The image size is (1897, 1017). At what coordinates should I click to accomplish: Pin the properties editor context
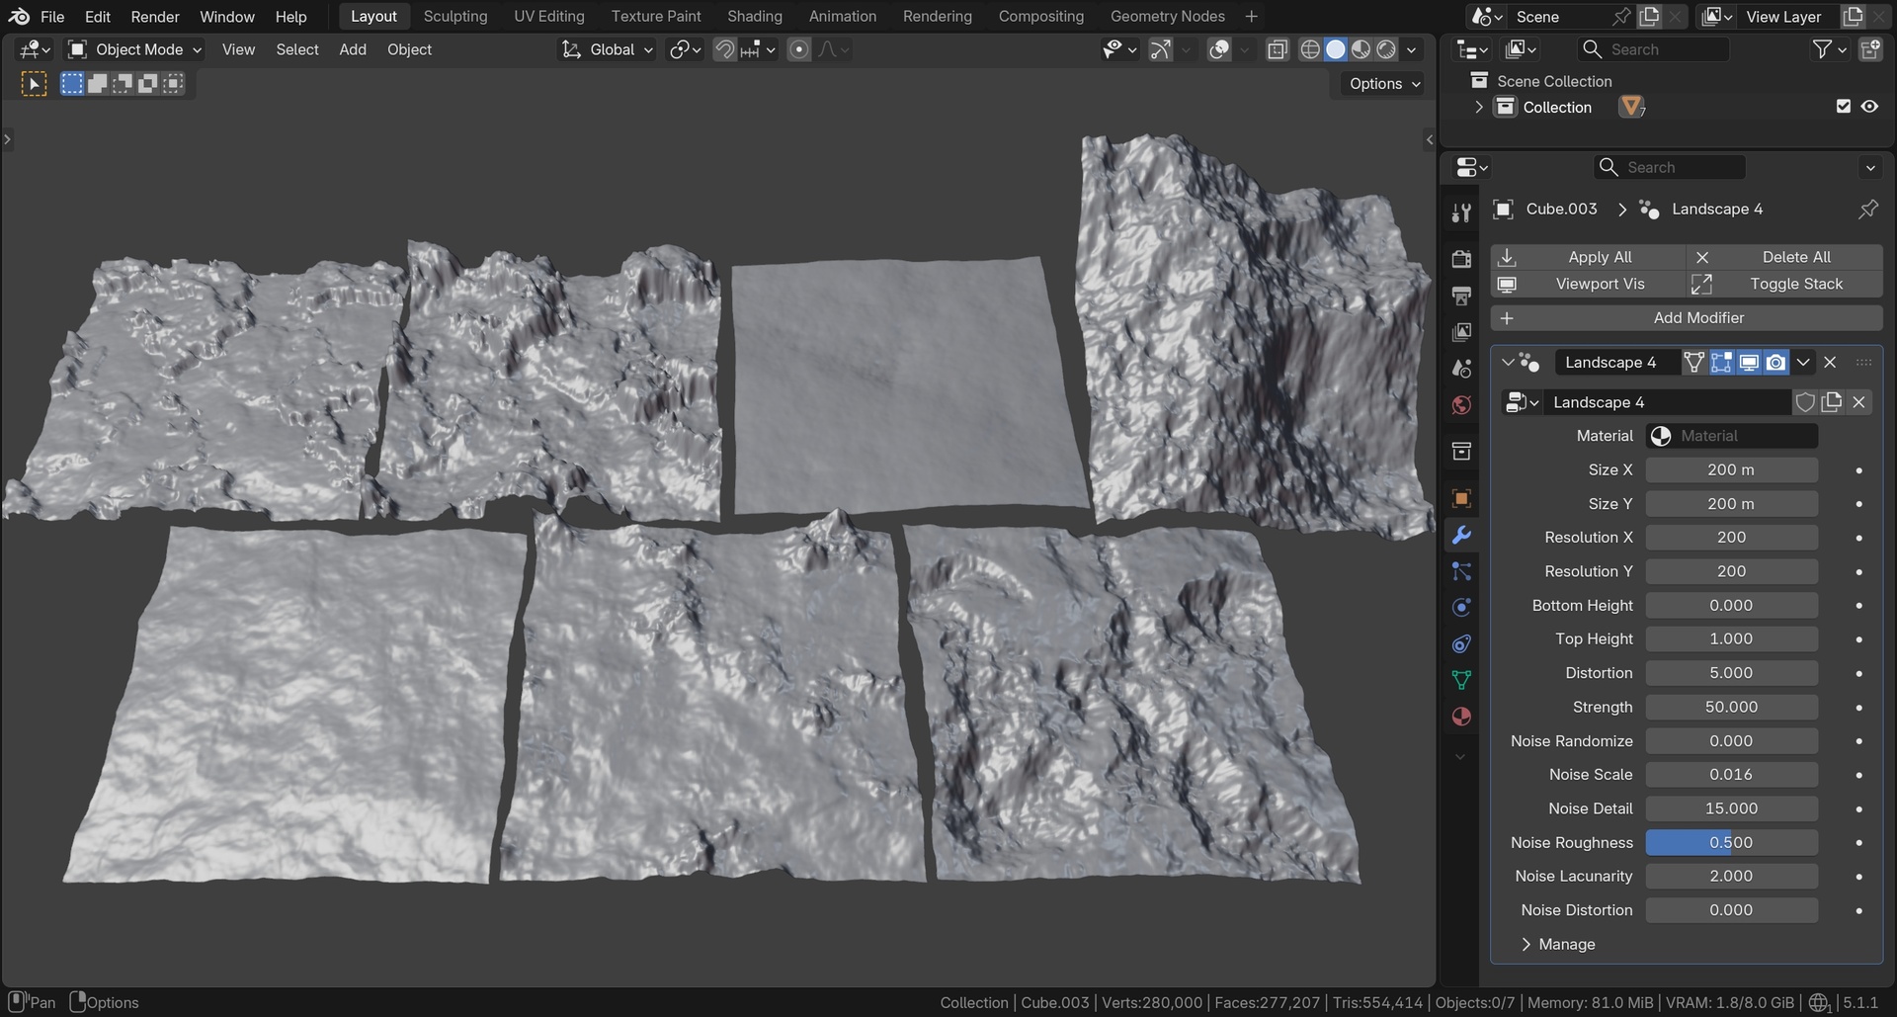(x=1867, y=209)
